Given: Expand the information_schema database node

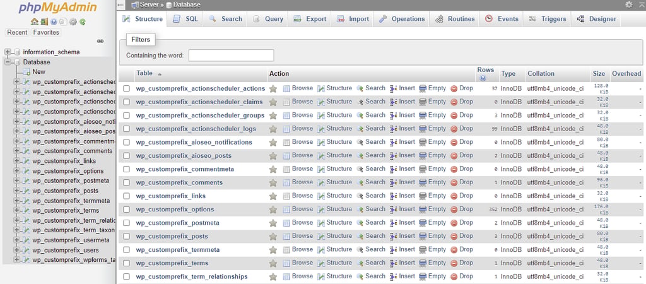Looking at the screenshot, I should coord(8,52).
